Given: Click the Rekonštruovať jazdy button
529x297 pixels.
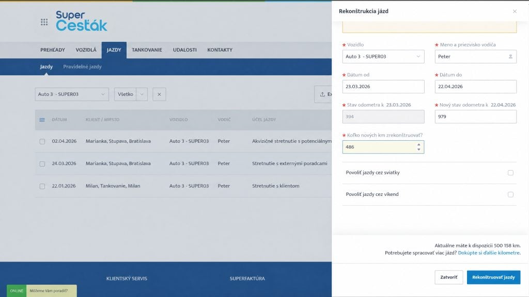Looking at the screenshot, I should pyautogui.click(x=493, y=277).
